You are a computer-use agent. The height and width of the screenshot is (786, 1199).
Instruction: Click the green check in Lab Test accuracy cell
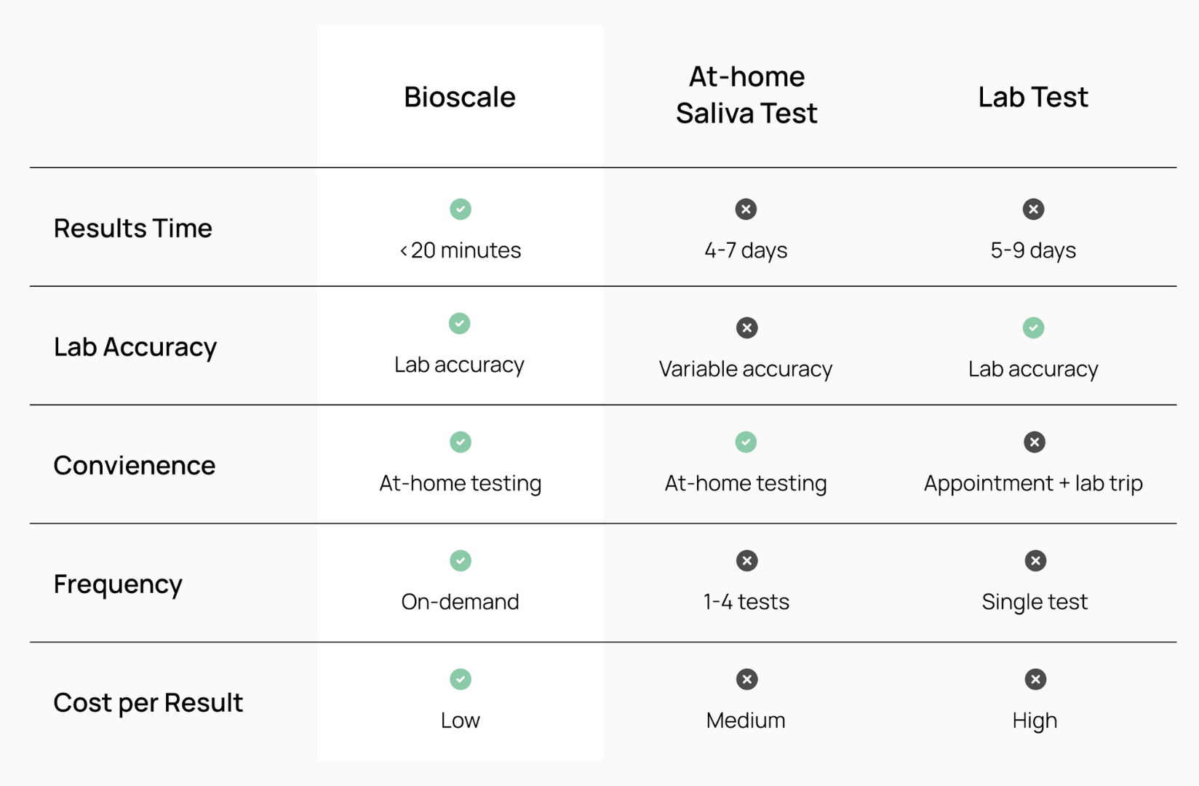1033,327
